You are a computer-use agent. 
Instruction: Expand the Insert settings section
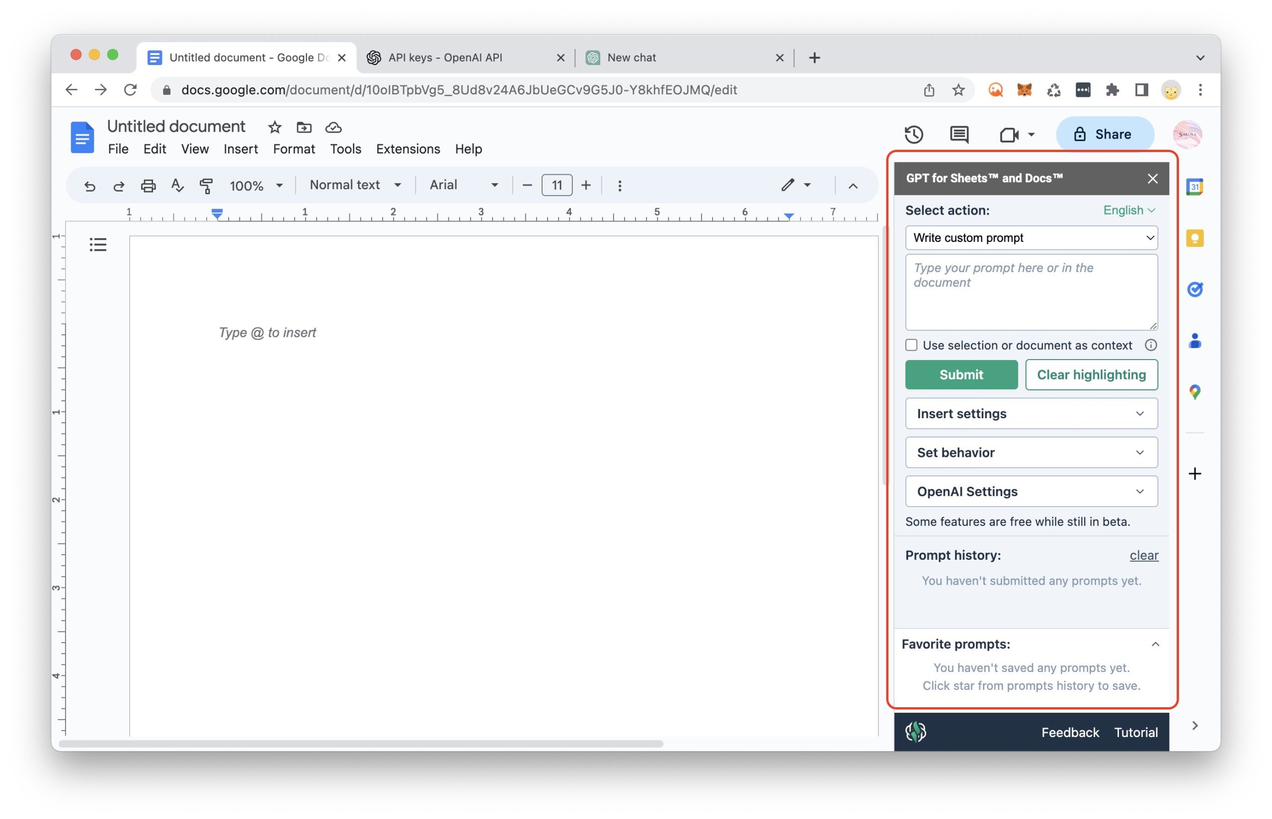1031,414
